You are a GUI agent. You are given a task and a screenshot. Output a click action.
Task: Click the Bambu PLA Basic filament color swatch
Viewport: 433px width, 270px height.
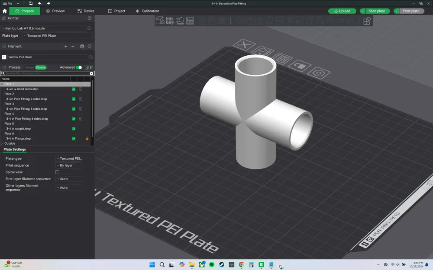coord(4,57)
